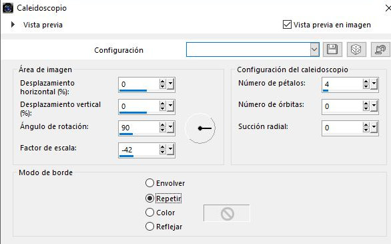Choose the Color edge mode option
The height and width of the screenshot is (244, 391).
[149, 213]
